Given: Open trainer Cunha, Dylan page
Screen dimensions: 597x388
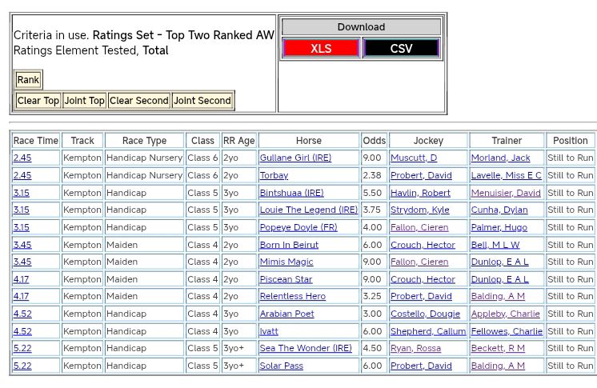Looking at the screenshot, I should [x=499, y=210].
